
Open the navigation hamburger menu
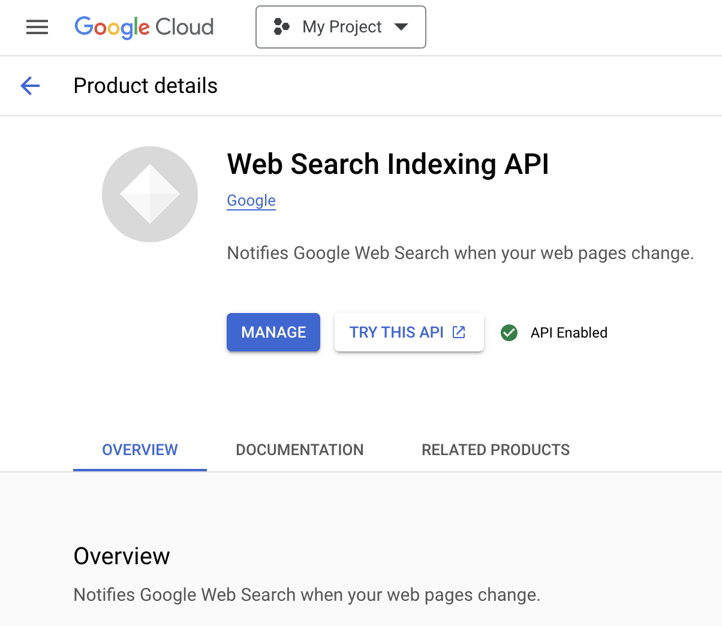point(37,27)
